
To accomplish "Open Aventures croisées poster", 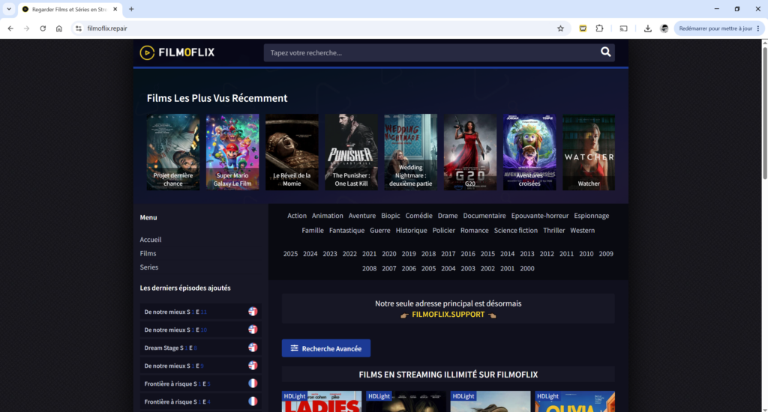I will (529, 152).
